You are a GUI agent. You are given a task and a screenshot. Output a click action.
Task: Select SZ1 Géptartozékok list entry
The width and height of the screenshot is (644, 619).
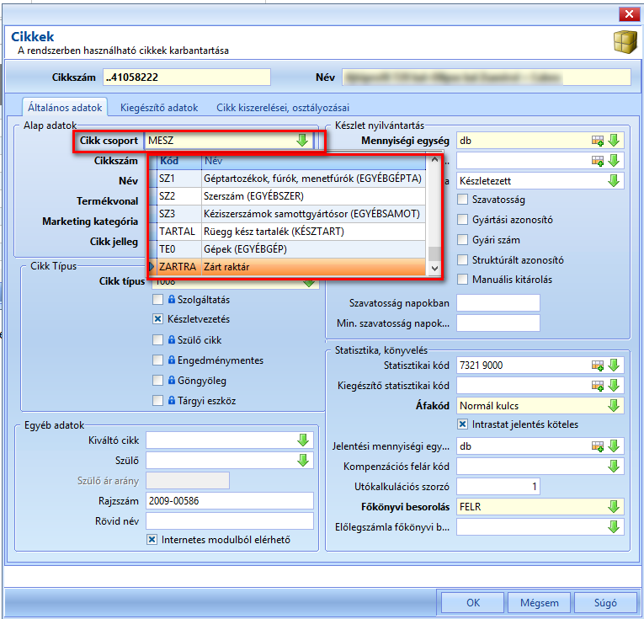(x=291, y=179)
